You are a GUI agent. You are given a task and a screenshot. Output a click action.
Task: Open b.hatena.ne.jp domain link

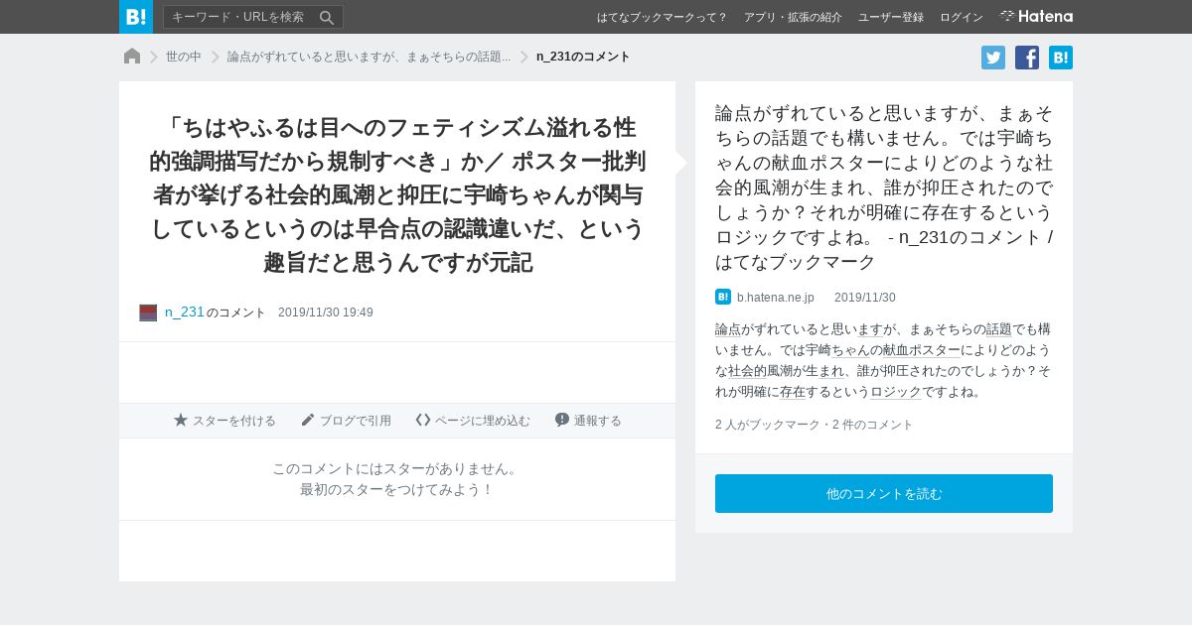(776, 298)
